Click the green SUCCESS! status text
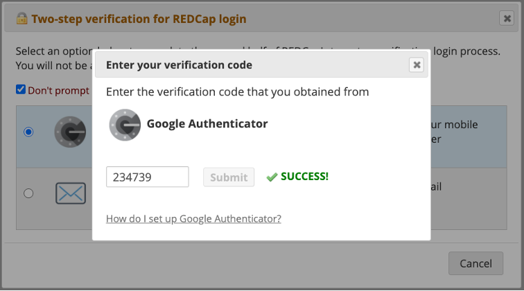This screenshot has height=291, width=524. tap(304, 176)
